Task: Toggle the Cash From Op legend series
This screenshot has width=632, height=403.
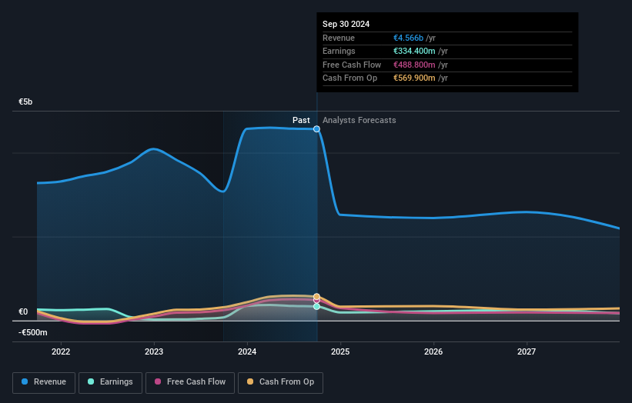Action: click(280, 382)
